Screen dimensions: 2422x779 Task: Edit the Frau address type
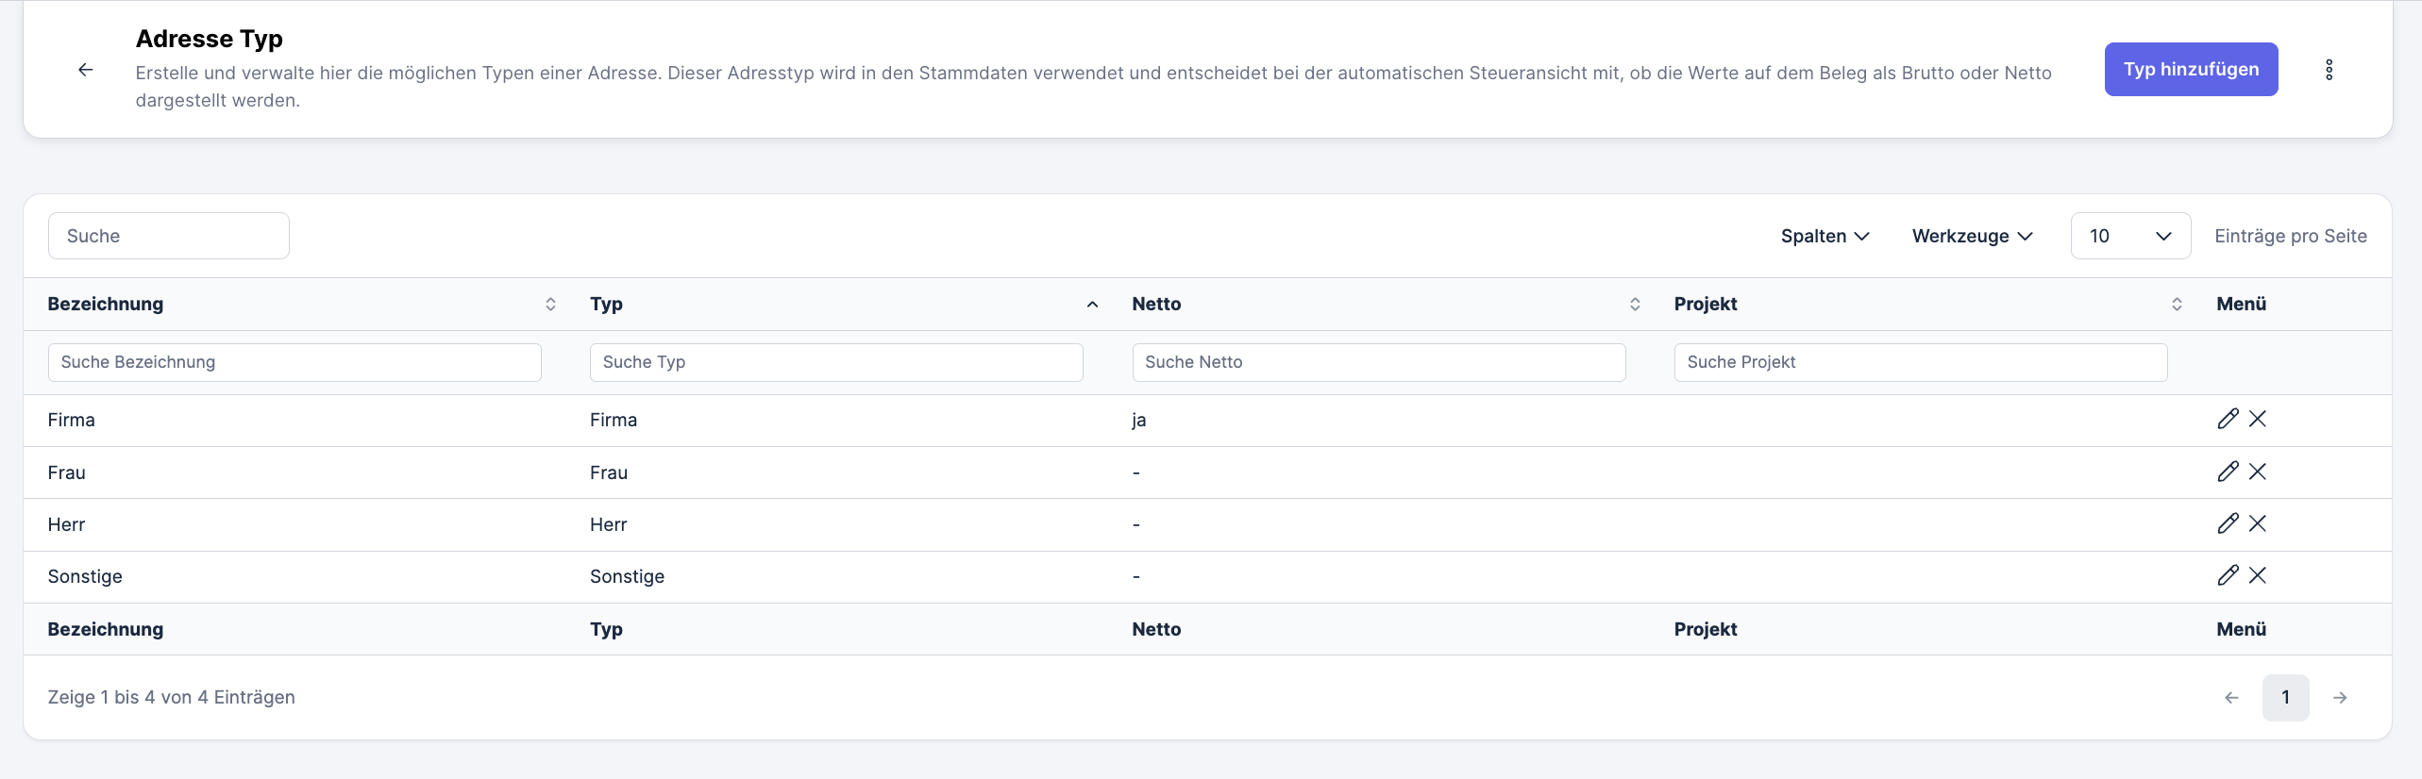pyautogui.click(x=2228, y=472)
